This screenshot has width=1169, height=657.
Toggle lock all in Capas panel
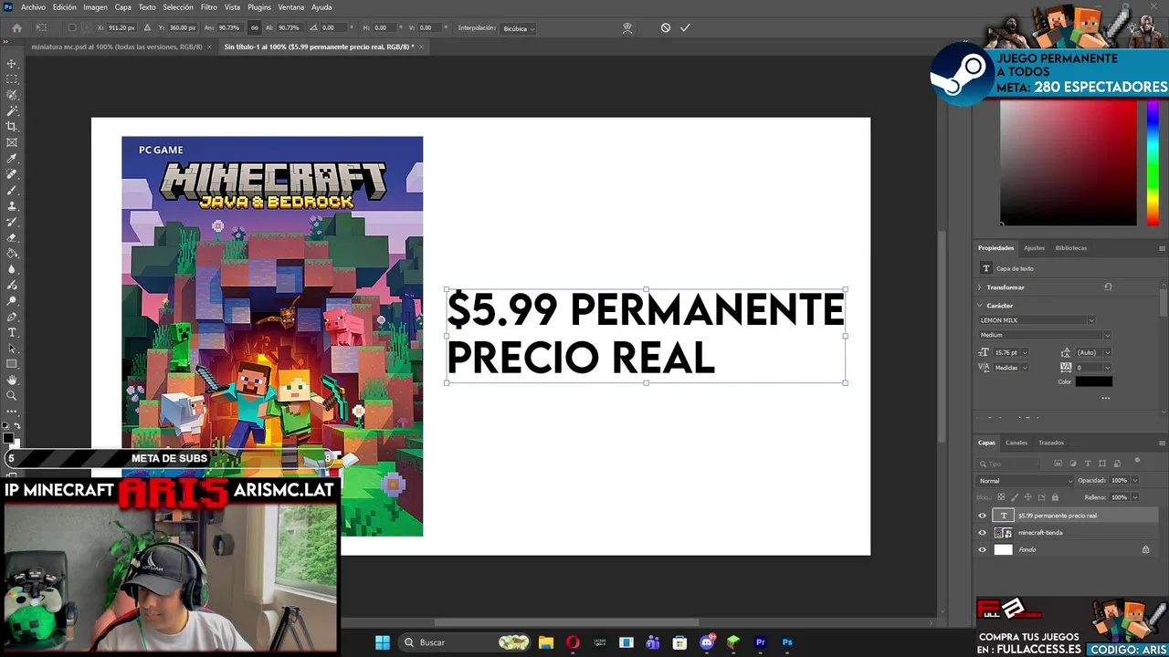point(1055,497)
